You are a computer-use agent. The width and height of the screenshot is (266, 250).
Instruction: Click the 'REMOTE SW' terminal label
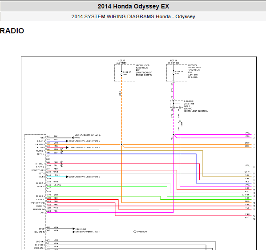coord(39,209)
